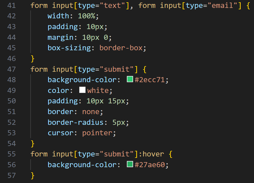Click the 'none' border value

click(91, 112)
